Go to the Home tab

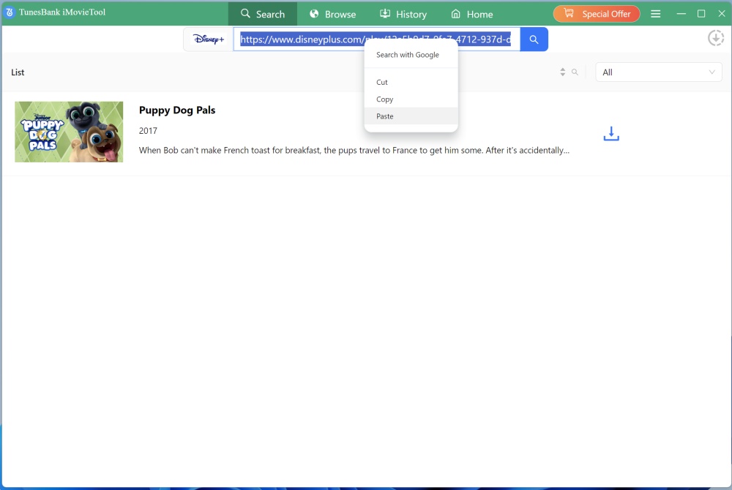471,14
